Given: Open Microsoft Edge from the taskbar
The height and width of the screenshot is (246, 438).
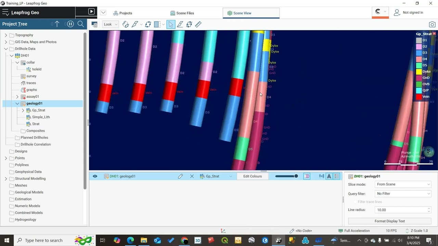Looking at the screenshot, I should [x=130, y=240].
